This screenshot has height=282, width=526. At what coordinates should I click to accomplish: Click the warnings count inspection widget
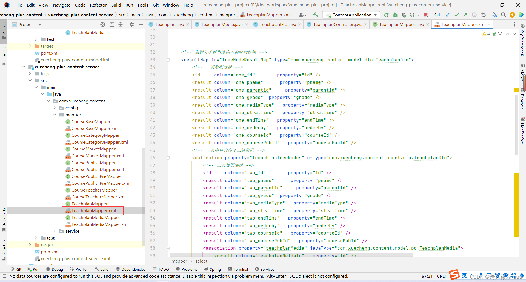pyautogui.click(x=486, y=34)
